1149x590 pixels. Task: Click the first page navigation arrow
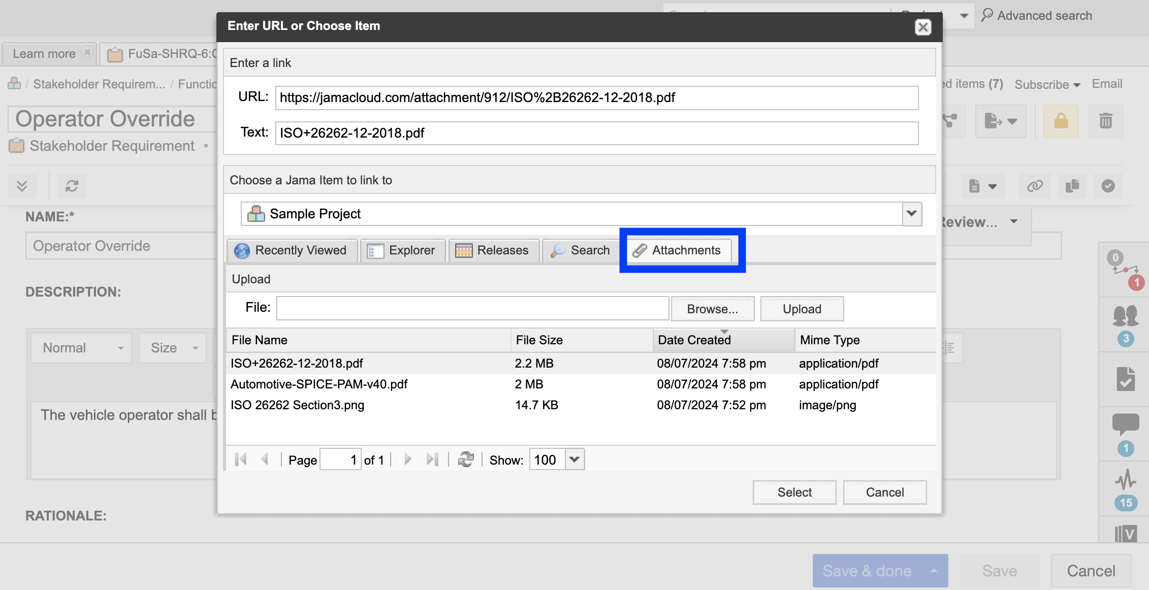(241, 460)
